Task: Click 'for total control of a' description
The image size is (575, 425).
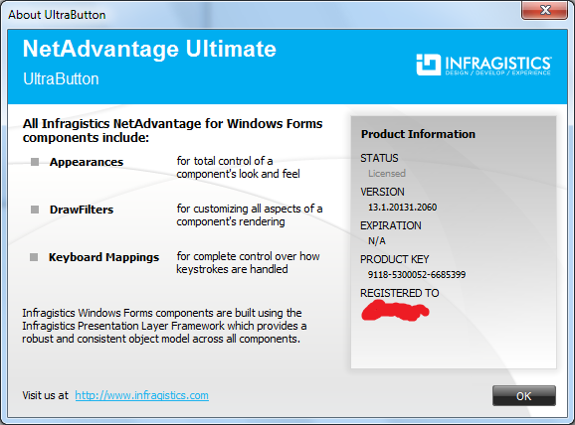Action: click(x=225, y=161)
